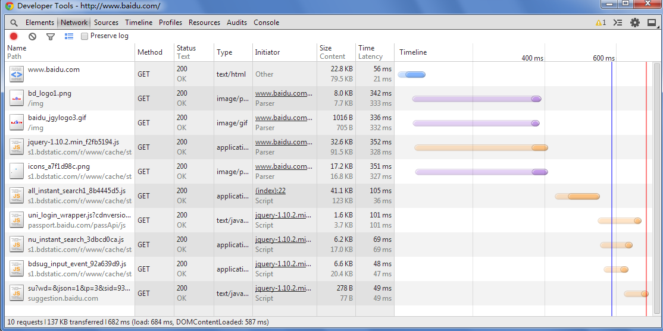Click the dock-to-window icon
The image size is (663, 331).
pyautogui.click(x=652, y=23)
